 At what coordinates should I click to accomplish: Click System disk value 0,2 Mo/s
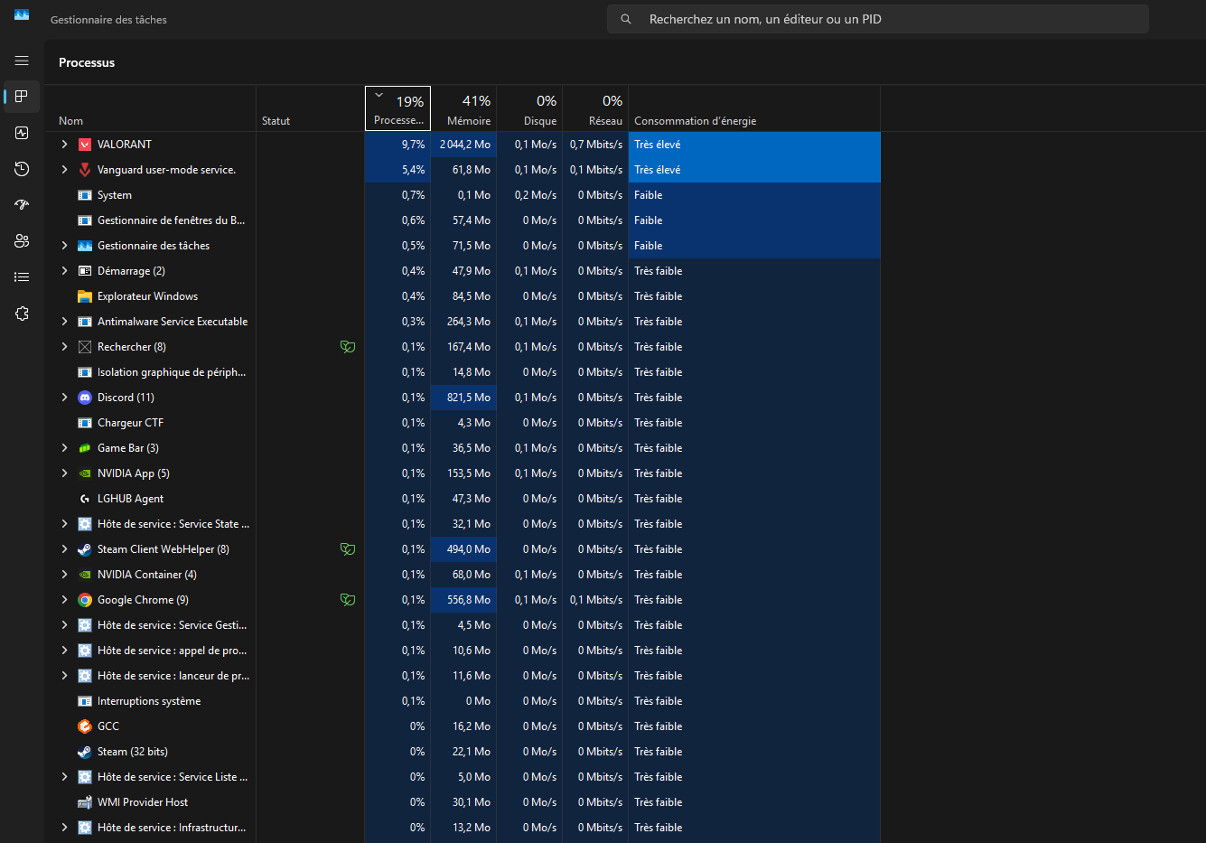pyautogui.click(x=536, y=195)
